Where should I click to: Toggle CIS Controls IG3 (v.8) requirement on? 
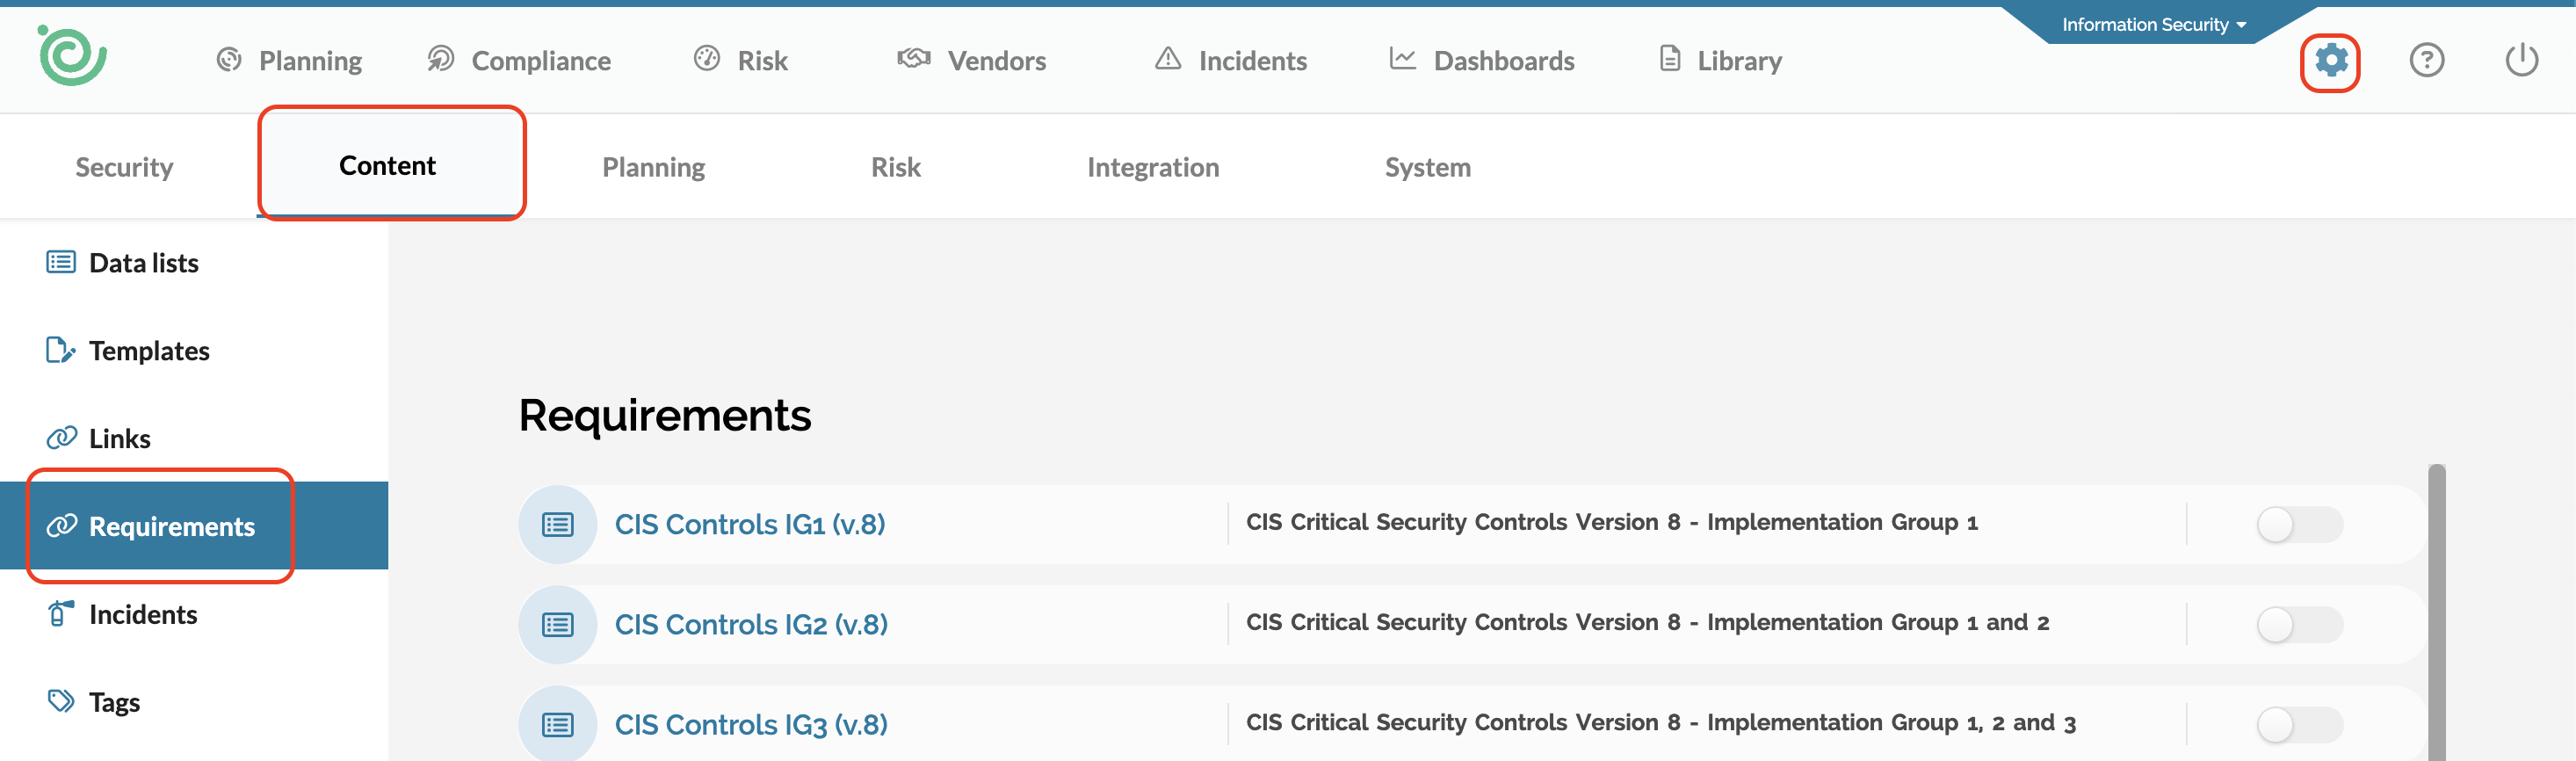tap(2298, 725)
